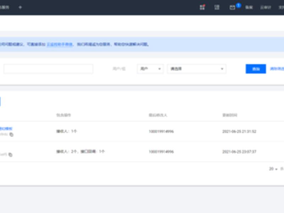
Task: Copy the ID in the second table row
Action: coord(11,154)
